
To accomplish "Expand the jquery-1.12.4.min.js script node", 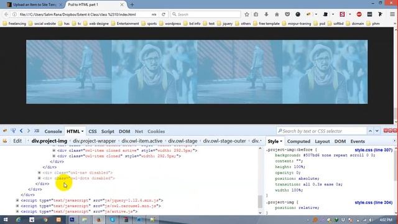I will [17, 200].
